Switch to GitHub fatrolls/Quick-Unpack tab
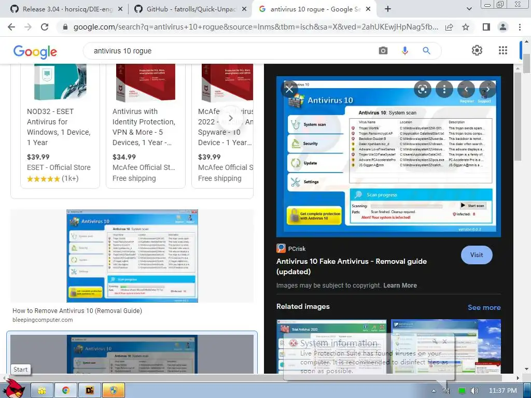The height and width of the screenshot is (398, 531). (x=191, y=9)
